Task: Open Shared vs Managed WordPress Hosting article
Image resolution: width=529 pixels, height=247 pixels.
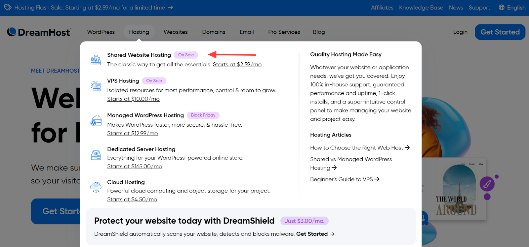Action: coord(351,164)
